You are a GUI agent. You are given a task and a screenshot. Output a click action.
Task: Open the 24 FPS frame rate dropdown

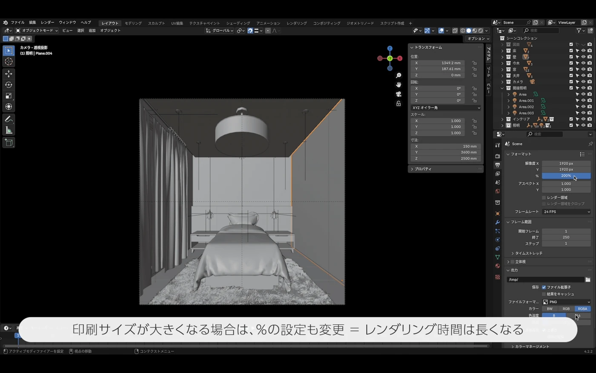click(566, 212)
